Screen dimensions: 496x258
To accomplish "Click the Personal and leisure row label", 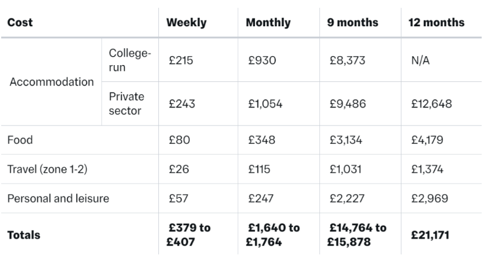I will coord(58,198).
